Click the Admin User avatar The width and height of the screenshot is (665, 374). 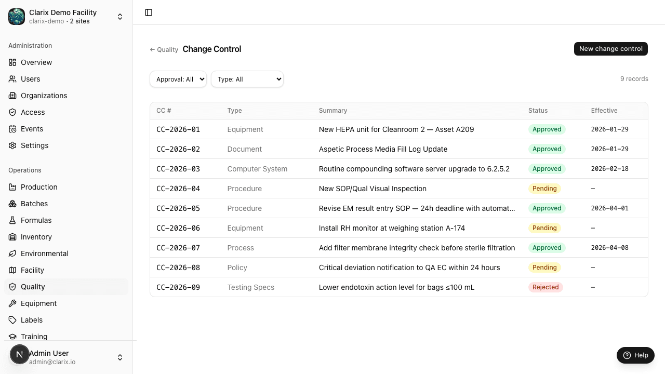coord(20,355)
